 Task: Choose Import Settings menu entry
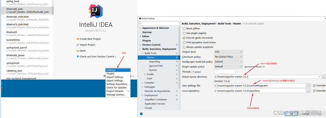pyautogui.click(x=118, y=77)
